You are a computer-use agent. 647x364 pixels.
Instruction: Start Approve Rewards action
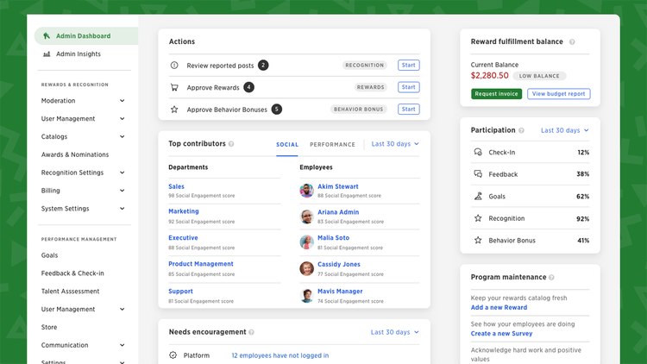click(409, 87)
